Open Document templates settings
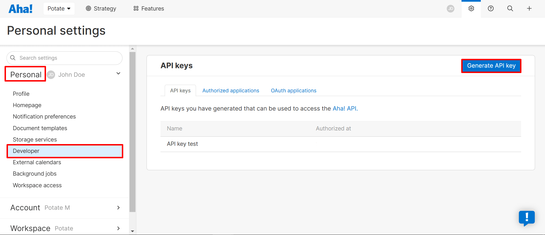This screenshot has width=545, height=235. (40, 128)
